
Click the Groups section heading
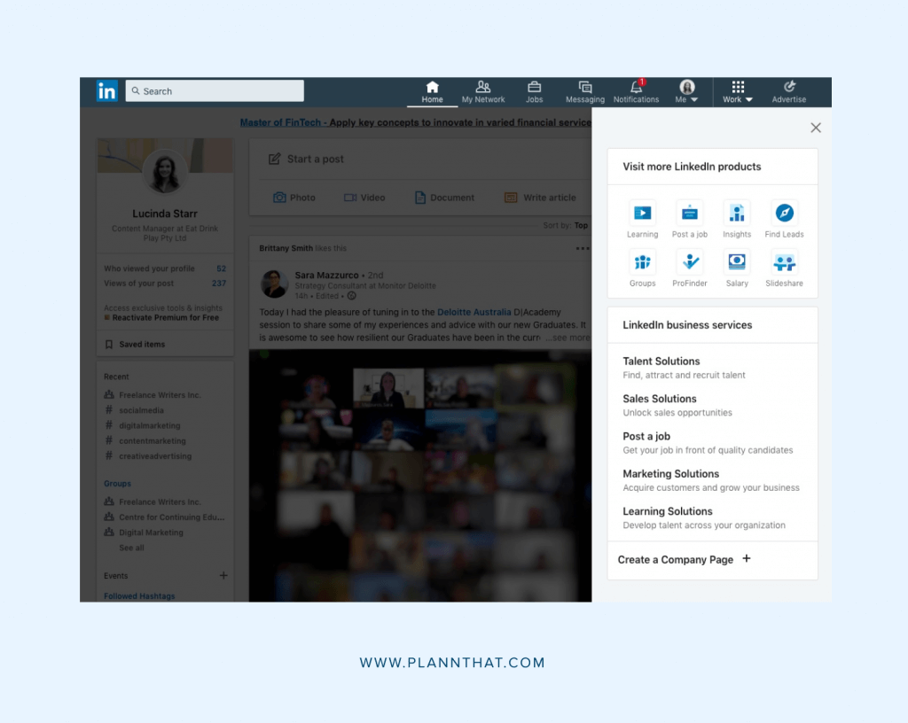118,484
